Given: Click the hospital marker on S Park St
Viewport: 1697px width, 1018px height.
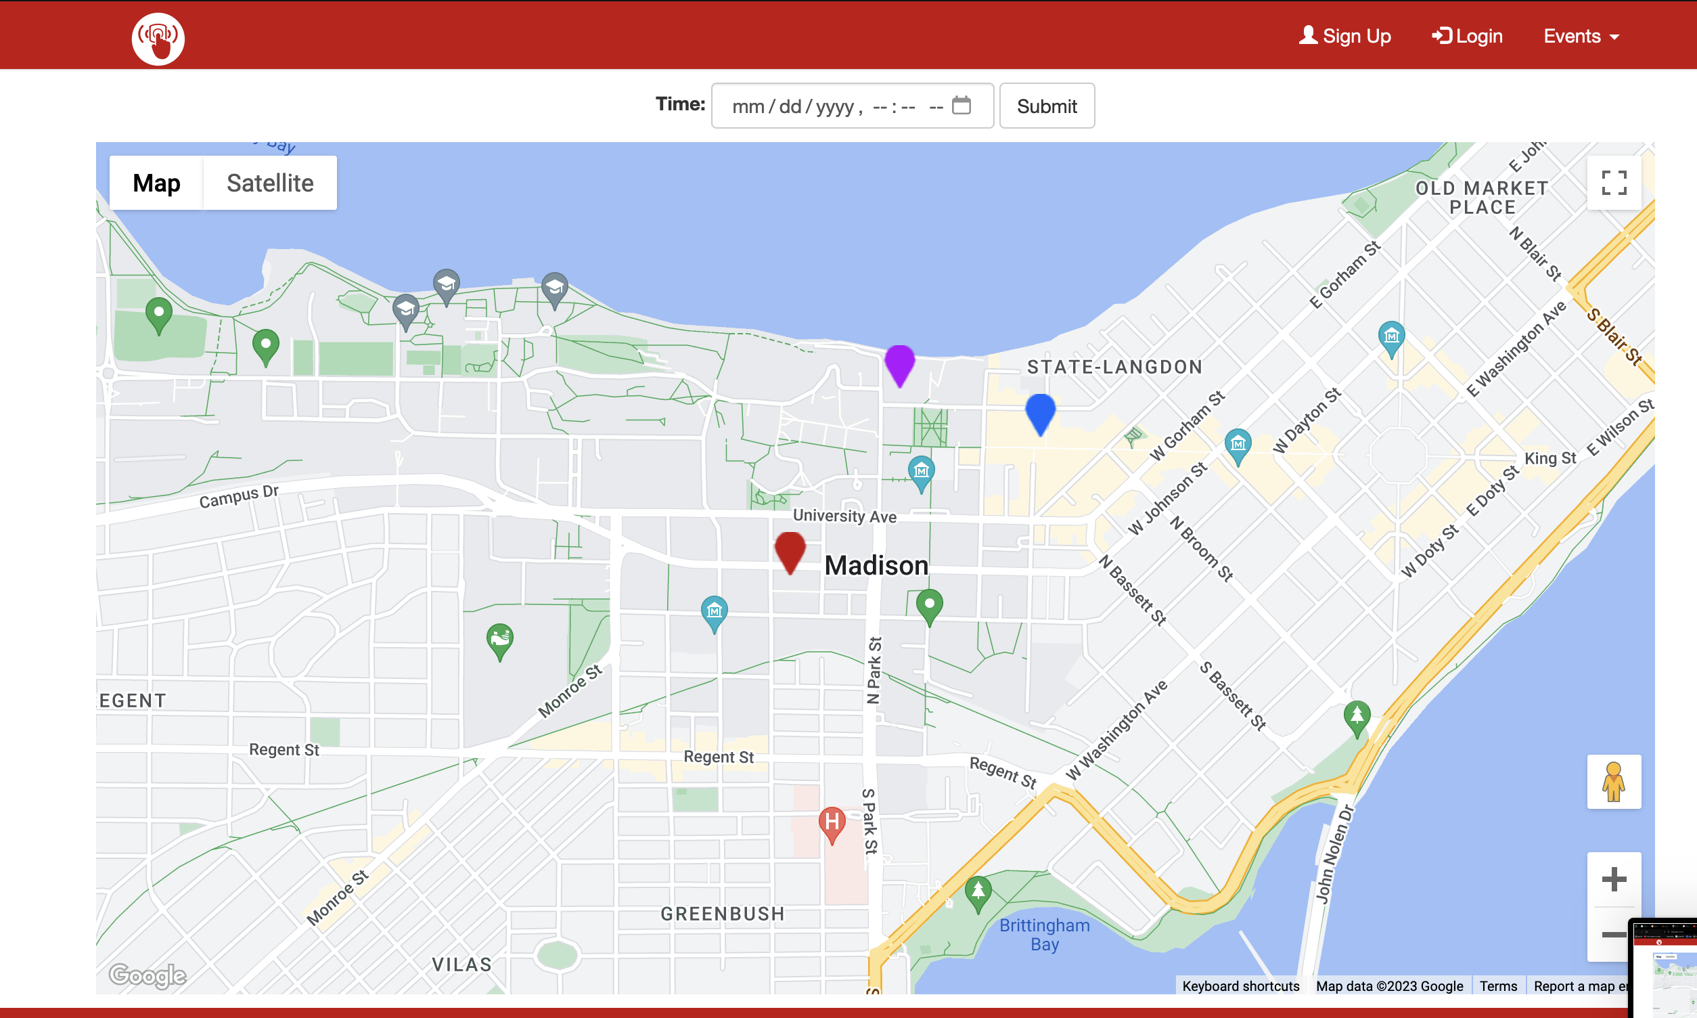Looking at the screenshot, I should 831,823.
